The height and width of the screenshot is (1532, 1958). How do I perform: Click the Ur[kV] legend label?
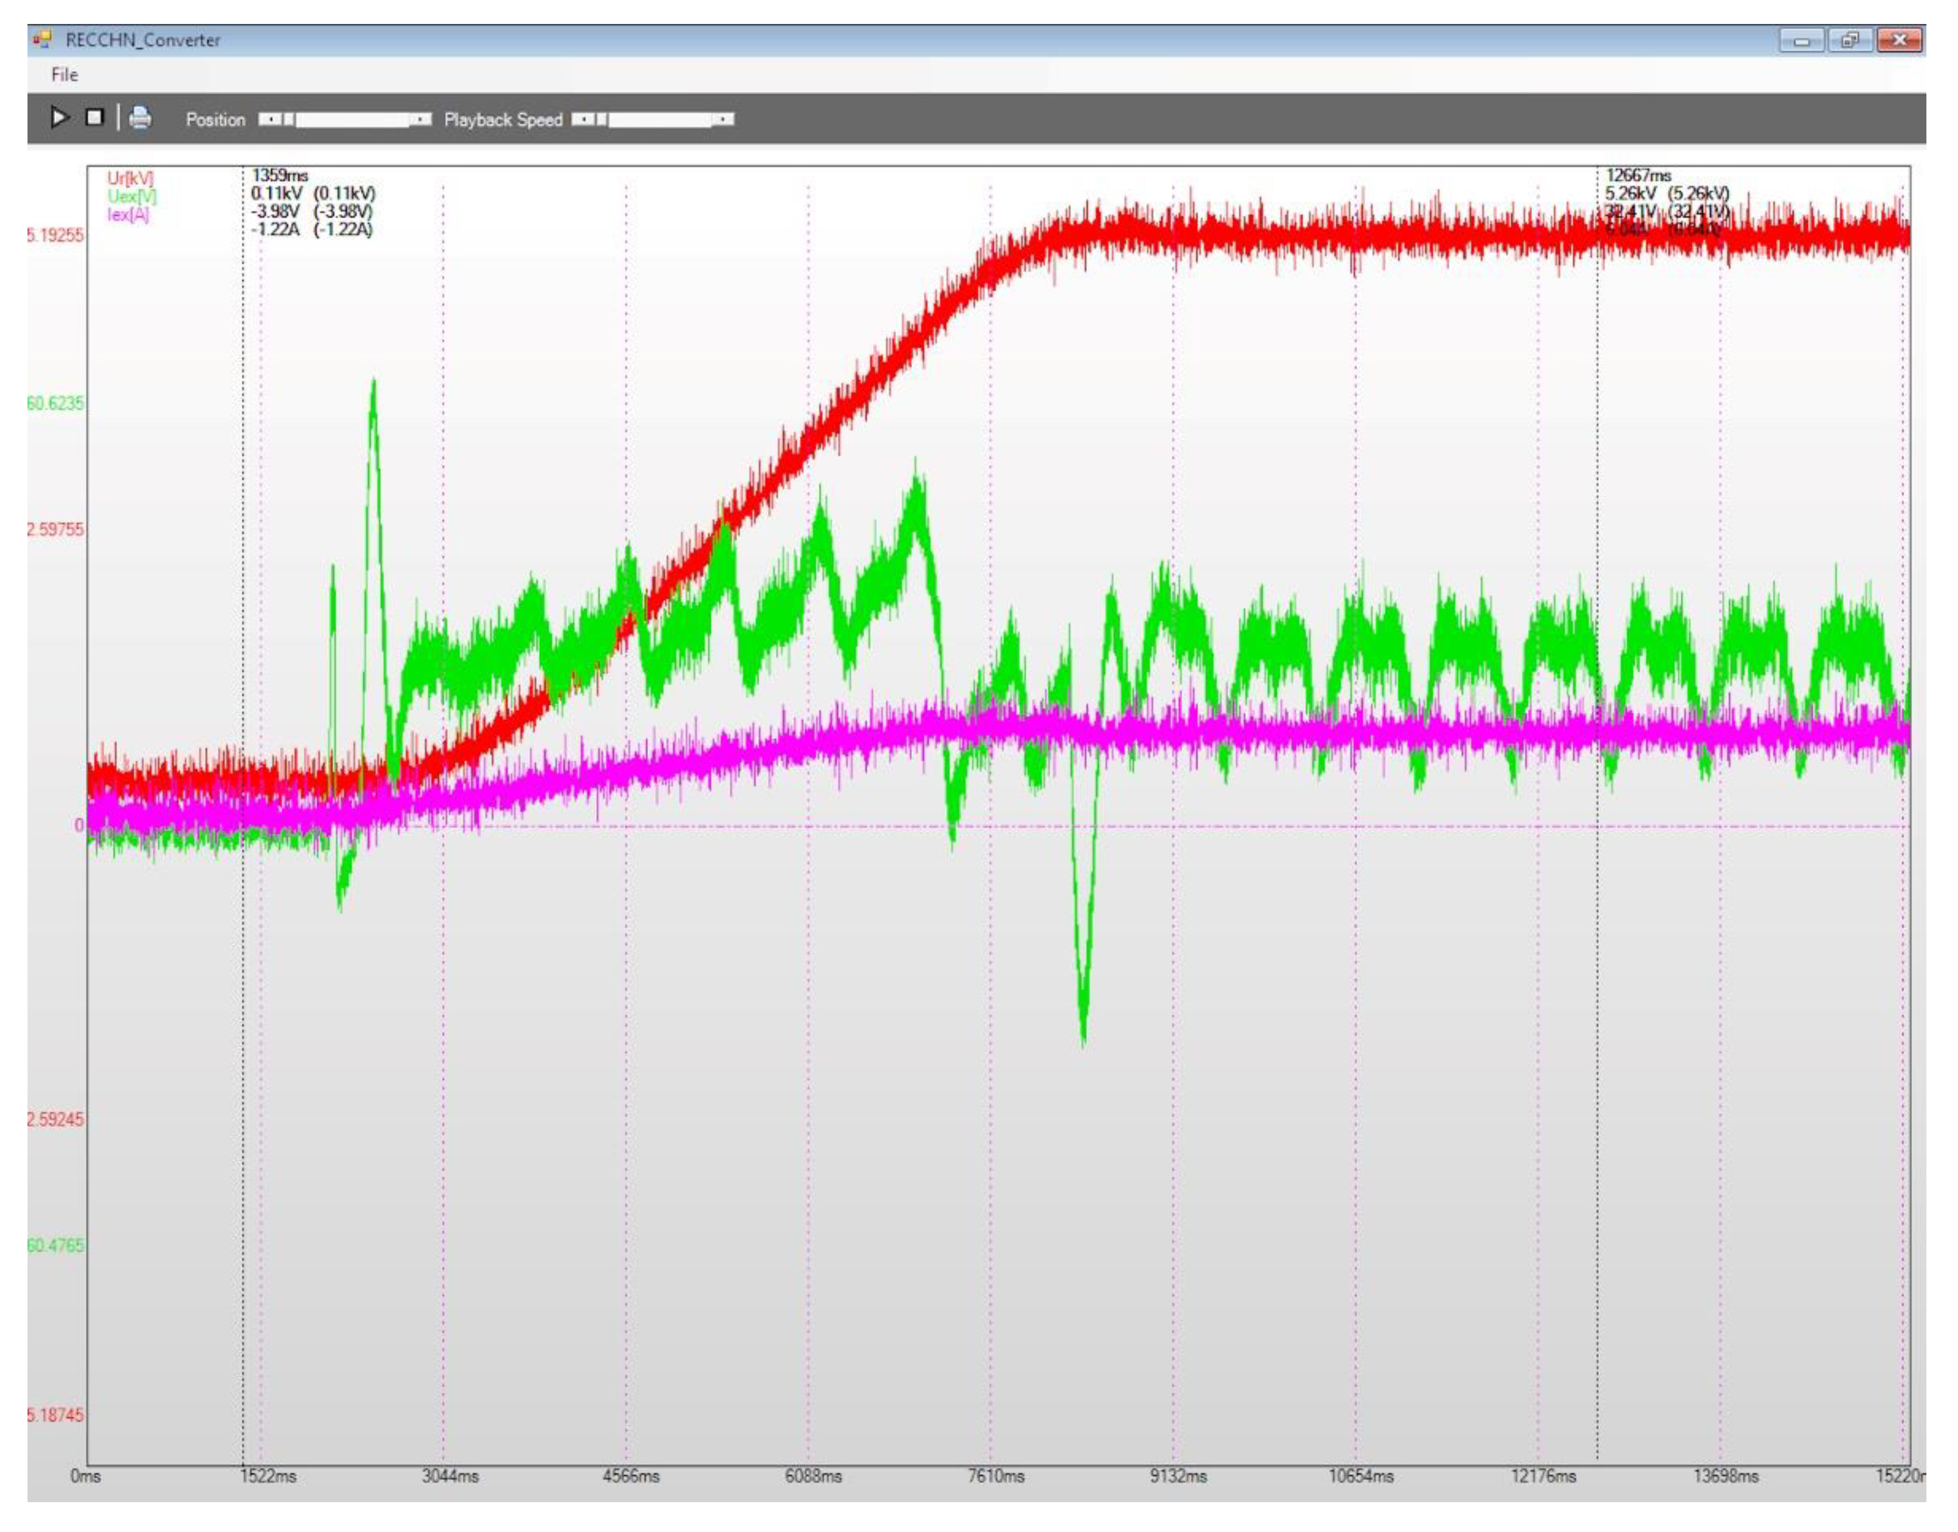point(130,178)
